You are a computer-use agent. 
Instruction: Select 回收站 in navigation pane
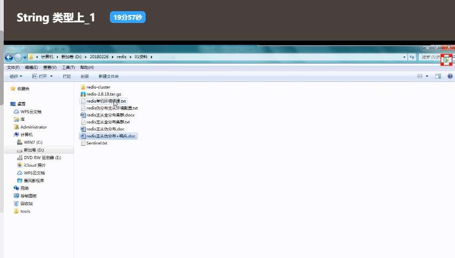pyautogui.click(x=27, y=204)
